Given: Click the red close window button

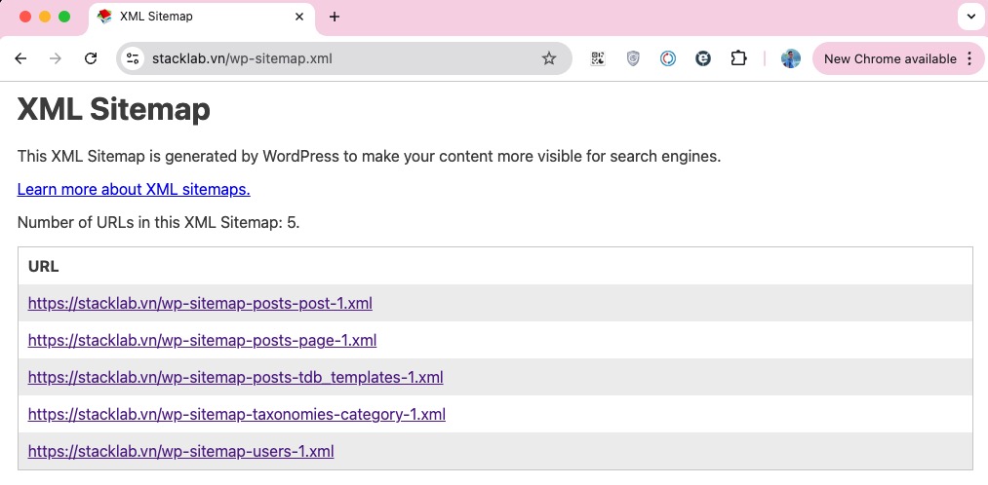Looking at the screenshot, I should pyautogui.click(x=25, y=17).
